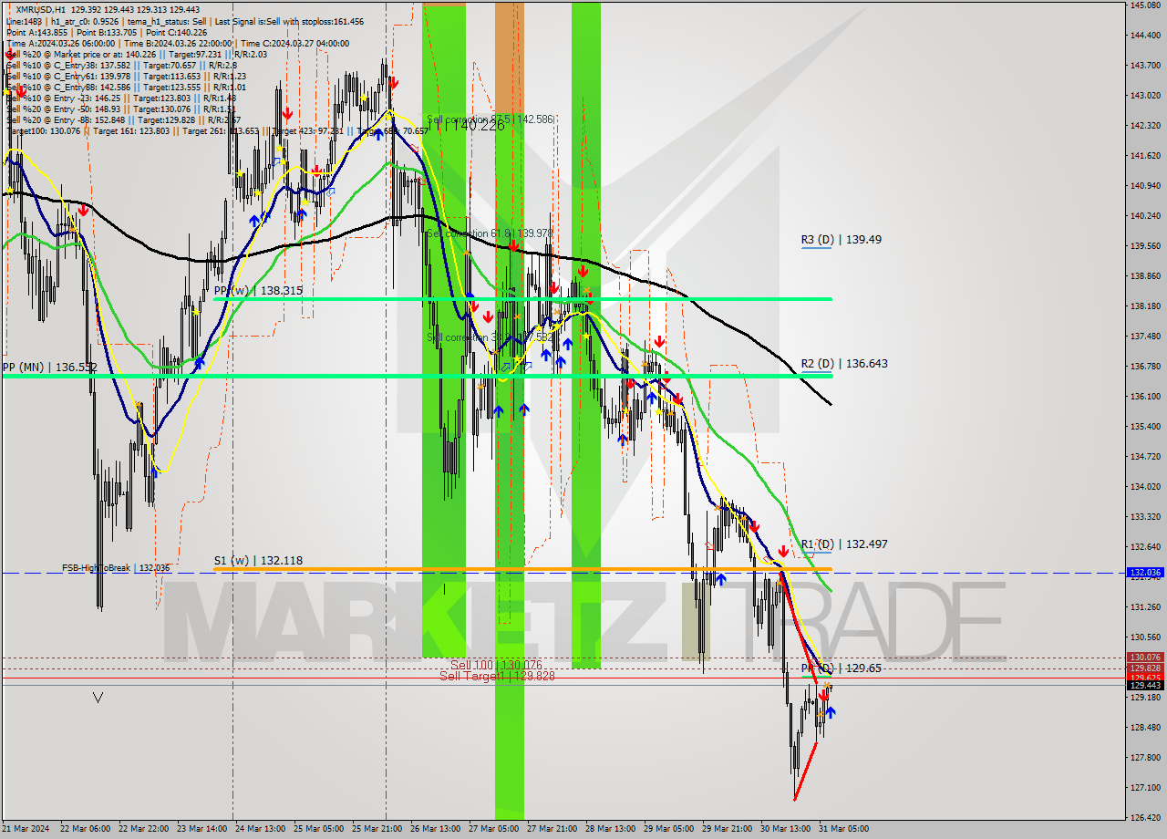Click the V marker near the chart bottom
Image resolution: width=1167 pixels, height=839 pixels.
pyautogui.click(x=98, y=698)
